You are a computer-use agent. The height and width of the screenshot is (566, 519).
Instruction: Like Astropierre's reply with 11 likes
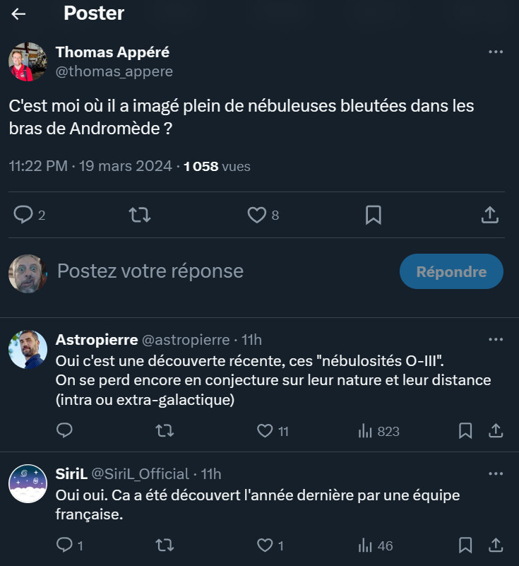pyautogui.click(x=266, y=430)
